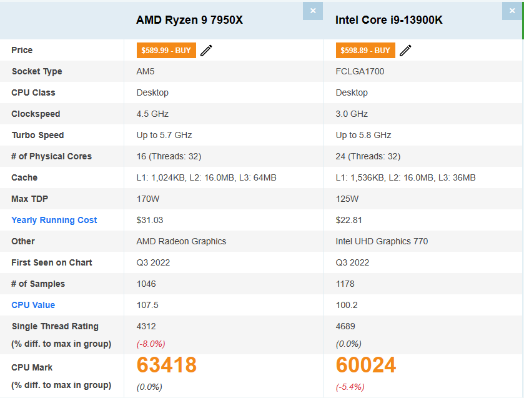524x398 pixels.
Task: Click the 3.0 GHz clockspeed cell
Action: tap(352, 114)
